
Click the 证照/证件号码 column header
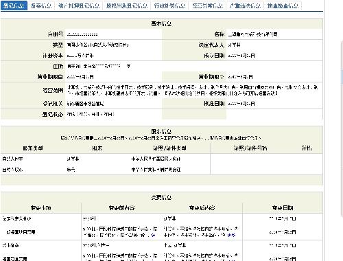(x=250, y=148)
